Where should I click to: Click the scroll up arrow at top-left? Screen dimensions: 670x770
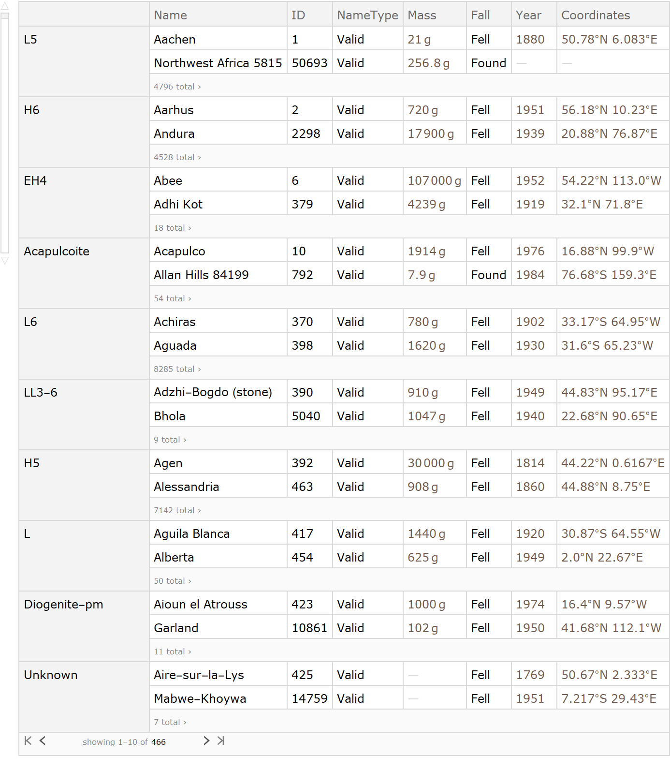point(5,6)
